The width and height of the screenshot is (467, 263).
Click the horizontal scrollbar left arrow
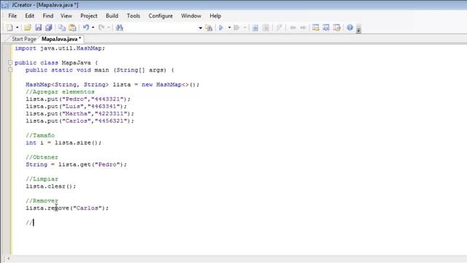pyautogui.click(x=8, y=259)
